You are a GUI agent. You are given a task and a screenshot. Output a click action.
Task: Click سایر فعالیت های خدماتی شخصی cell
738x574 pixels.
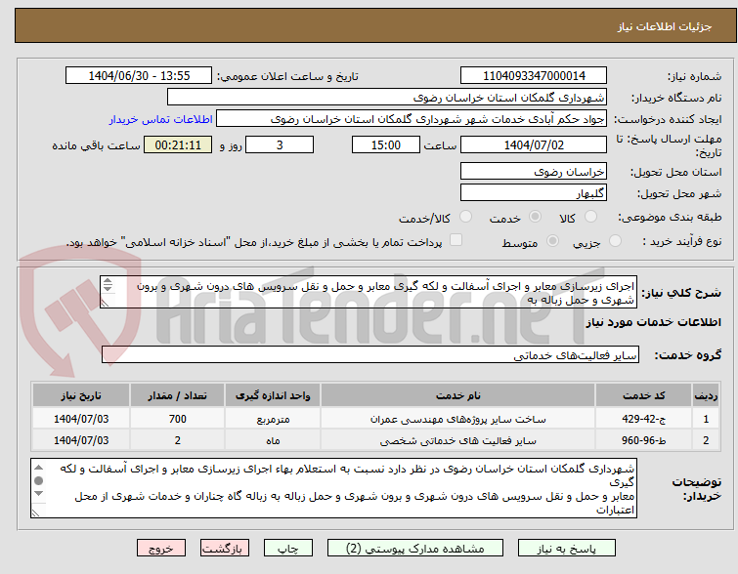pos(458,440)
